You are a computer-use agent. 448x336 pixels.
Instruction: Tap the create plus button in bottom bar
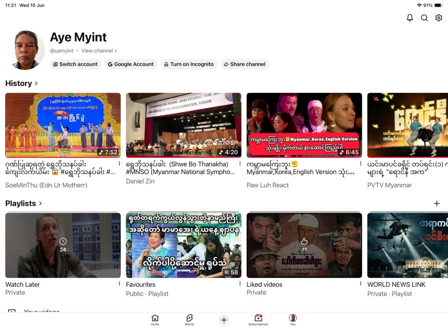click(224, 320)
